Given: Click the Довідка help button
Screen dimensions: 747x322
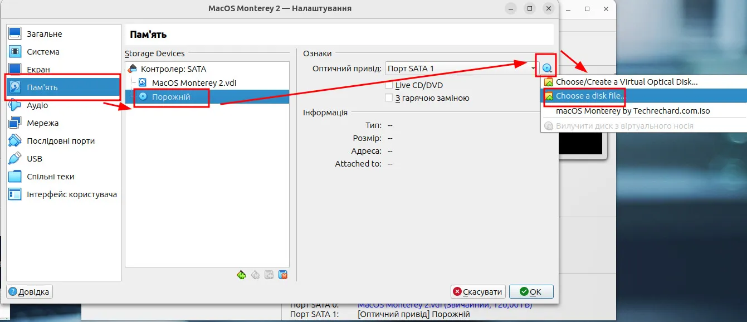Looking at the screenshot, I should coord(30,292).
